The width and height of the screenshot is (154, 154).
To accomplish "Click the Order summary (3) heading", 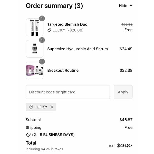I will [x=54, y=6].
